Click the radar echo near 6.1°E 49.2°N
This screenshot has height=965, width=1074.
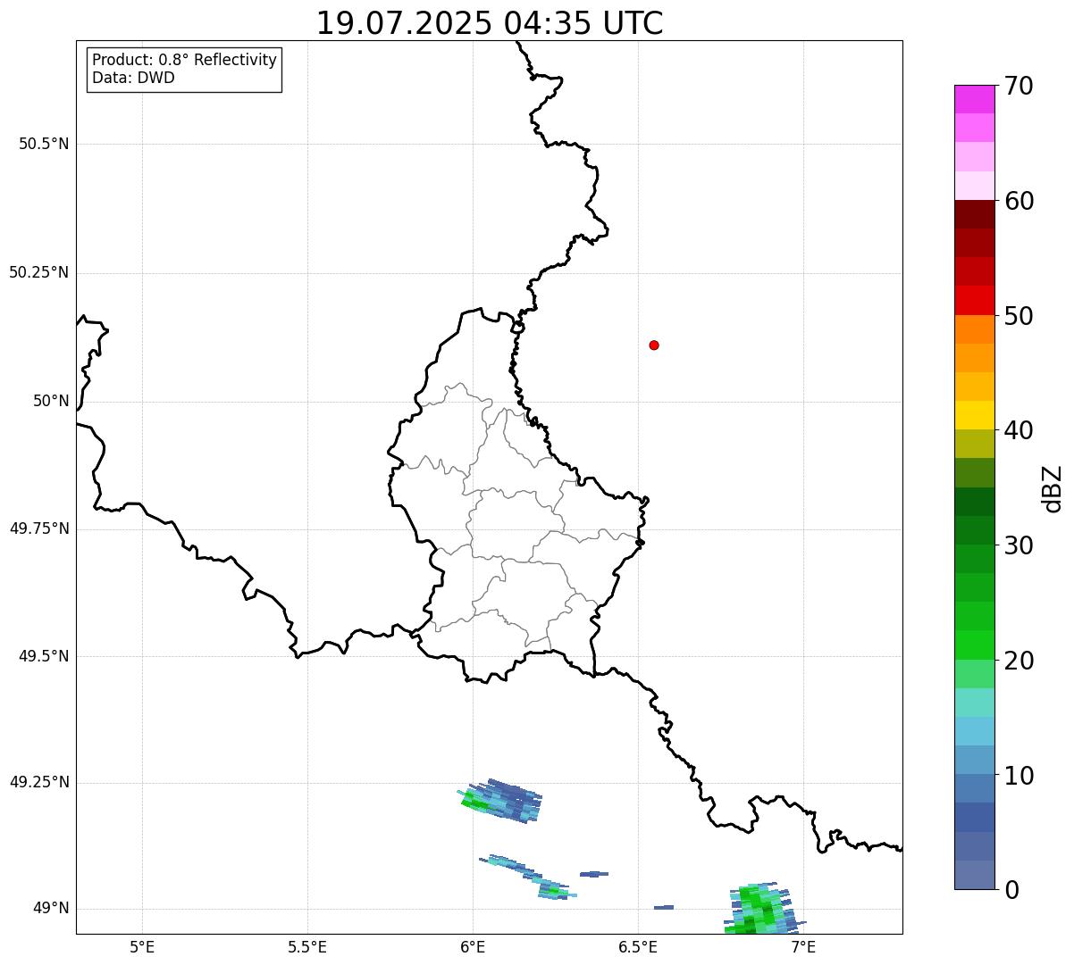(x=501, y=801)
